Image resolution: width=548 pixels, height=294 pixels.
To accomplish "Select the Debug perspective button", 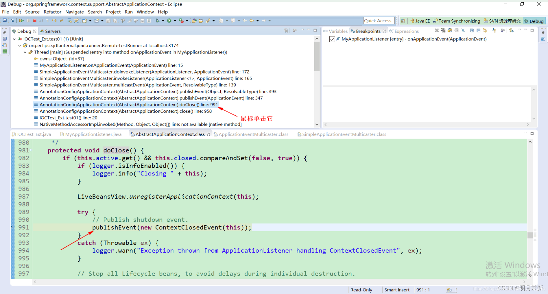I will (534, 21).
